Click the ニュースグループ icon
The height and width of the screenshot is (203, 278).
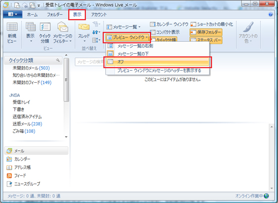click(10, 184)
